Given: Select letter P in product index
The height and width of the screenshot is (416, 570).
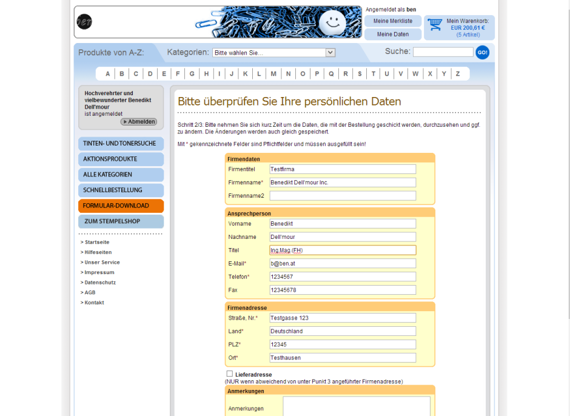Looking at the screenshot, I should pyautogui.click(x=317, y=74).
